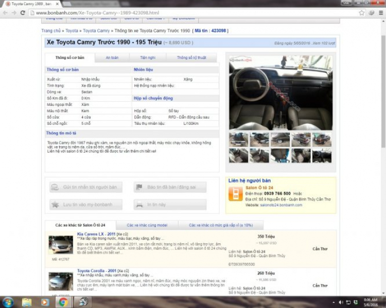The height and width of the screenshot is (308, 386).
Task: Open the Kia Carens LX - 2011 listing
Action: click(x=96, y=234)
